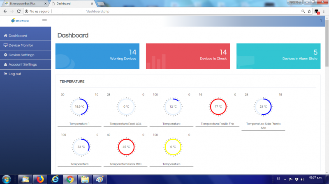The width and height of the screenshot is (329, 184).
Task: Select the Devices to Check red card
Action: 188,56
